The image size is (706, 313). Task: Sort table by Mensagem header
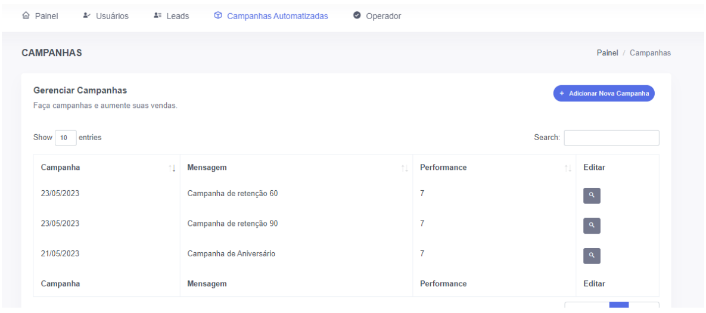point(207,168)
